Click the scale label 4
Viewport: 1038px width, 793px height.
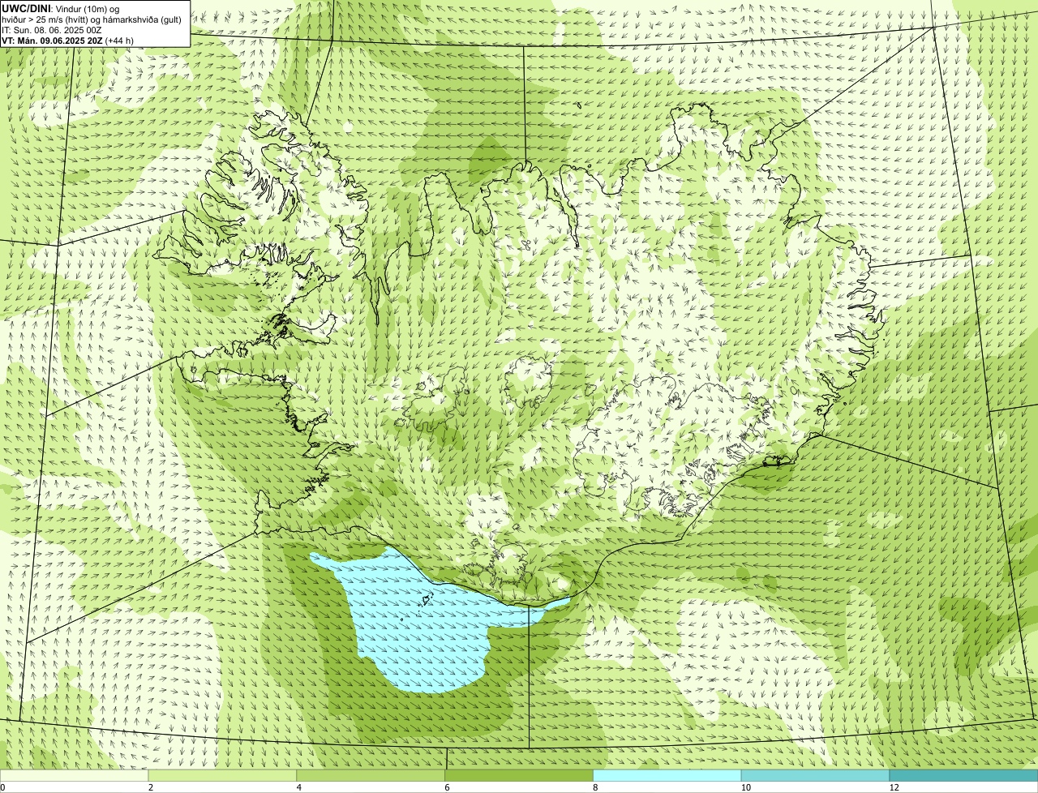(299, 787)
